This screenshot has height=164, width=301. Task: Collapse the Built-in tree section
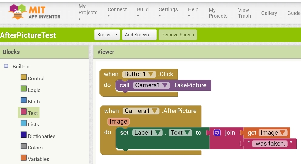(x=6, y=66)
